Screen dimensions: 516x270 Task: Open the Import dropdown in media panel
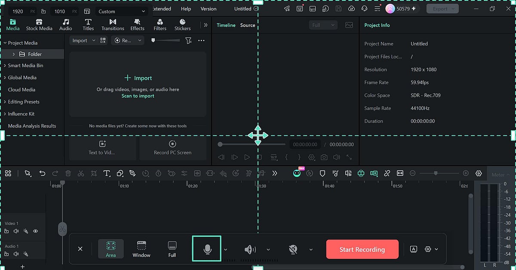point(83,40)
